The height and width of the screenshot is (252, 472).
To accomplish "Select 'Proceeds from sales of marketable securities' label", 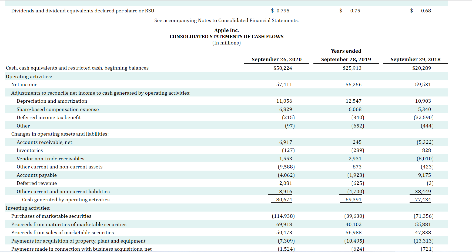I will (62, 233).
